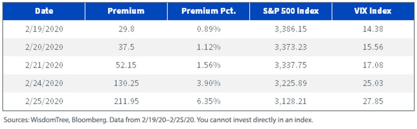Click the VIX value 27.85
Viewport: 417px width, 129px height.
coord(373,102)
